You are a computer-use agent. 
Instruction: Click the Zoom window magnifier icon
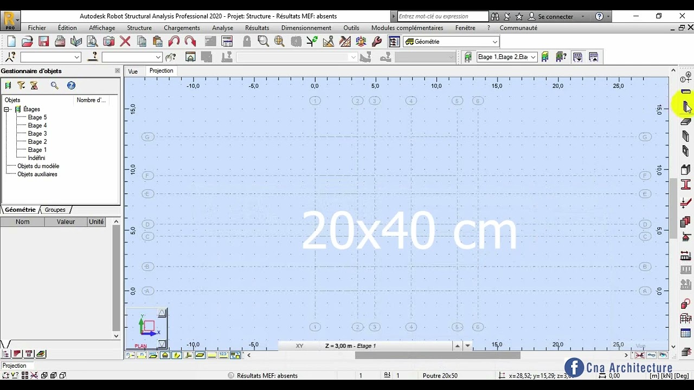point(264,41)
